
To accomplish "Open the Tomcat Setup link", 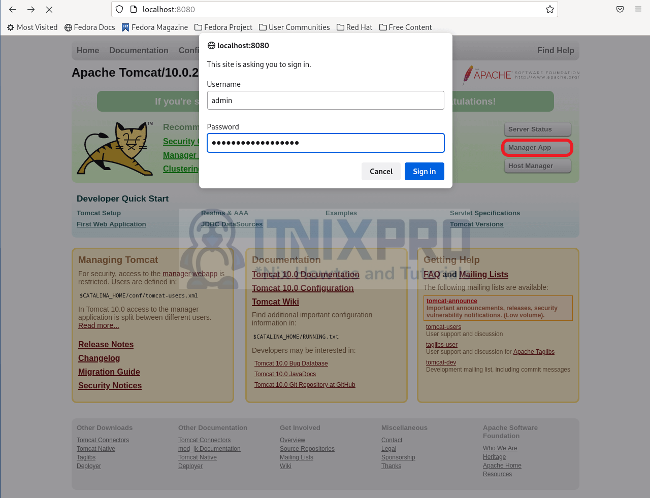I will pos(99,213).
